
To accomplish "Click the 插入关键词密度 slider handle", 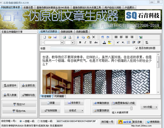I will pos(132,108).
